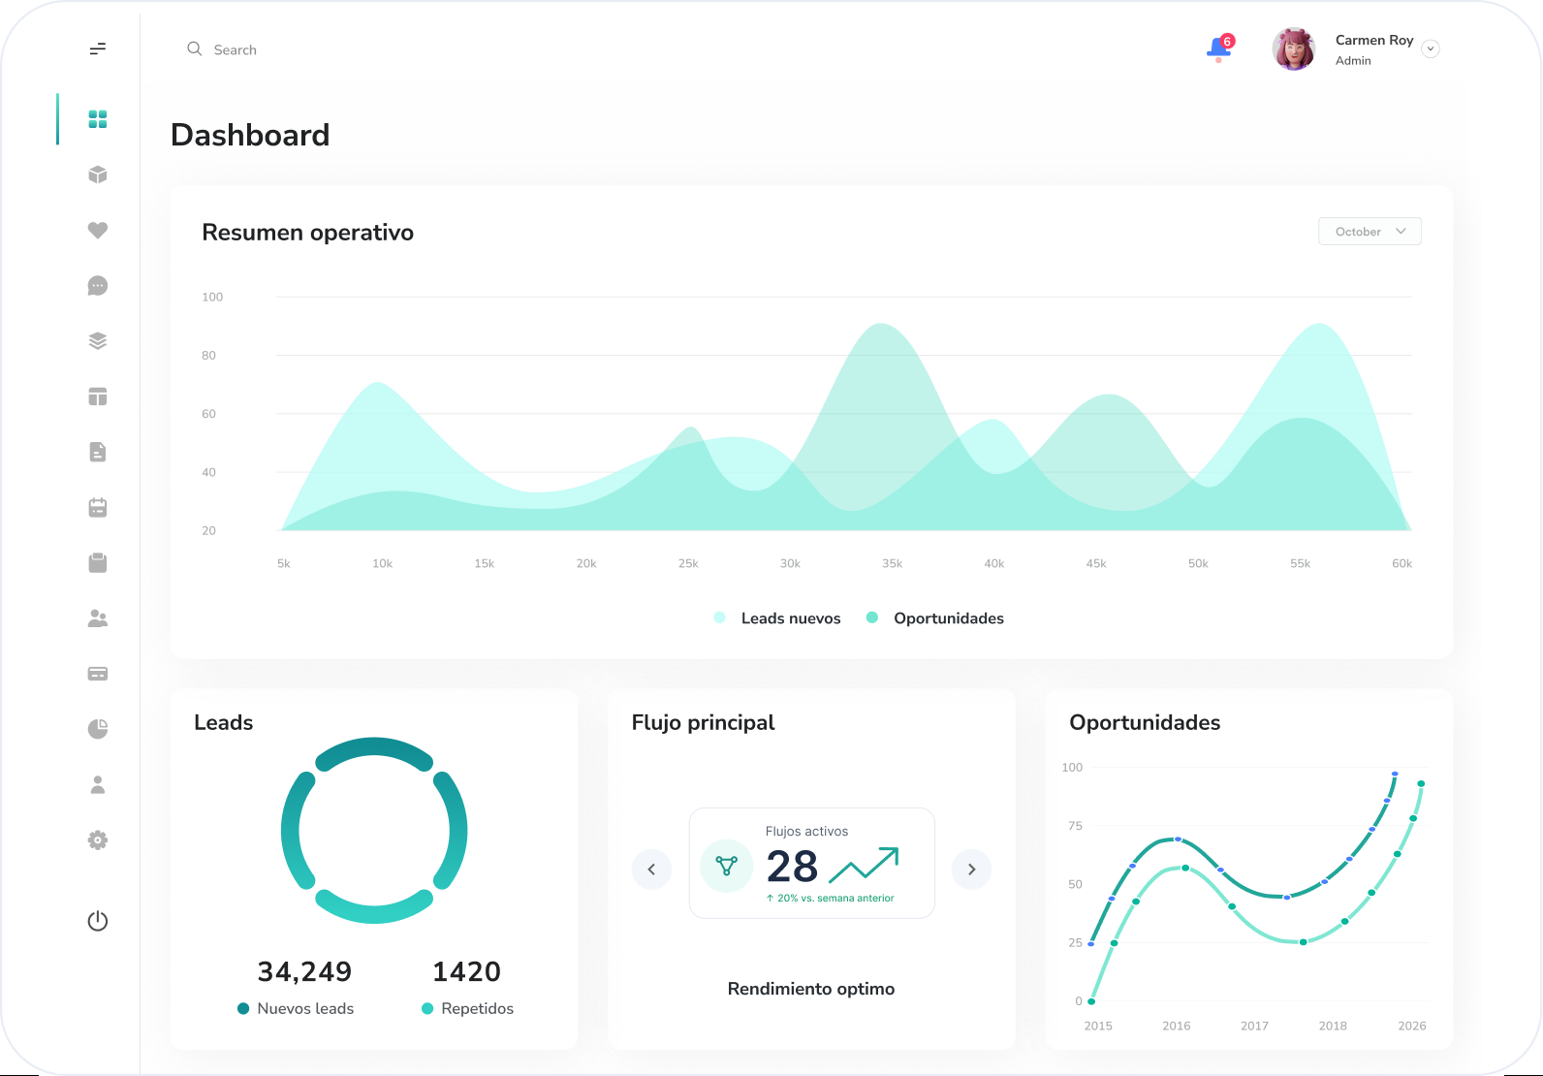This screenshot has width=1543, height=1076.
Task: Select the 3D box products icon
Action: pyautogui.click(x=98, y=174)
